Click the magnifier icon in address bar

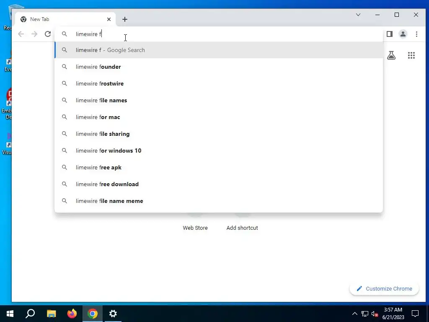(x=64, y=34)
